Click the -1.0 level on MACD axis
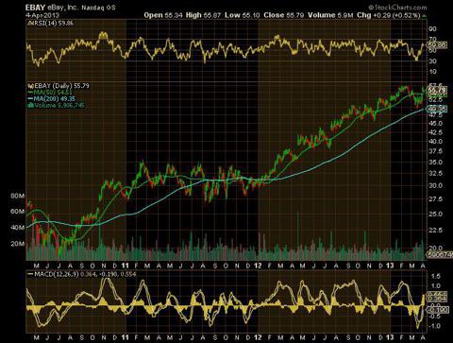453x343 pixels. coord(434,326)
